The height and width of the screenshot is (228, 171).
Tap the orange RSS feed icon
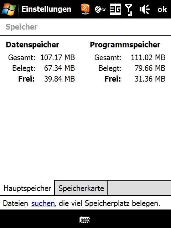click(x=85, y=9)
